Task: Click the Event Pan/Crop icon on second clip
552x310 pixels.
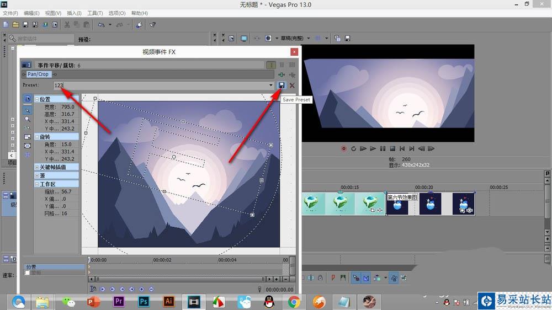Action: click(462, 210)
